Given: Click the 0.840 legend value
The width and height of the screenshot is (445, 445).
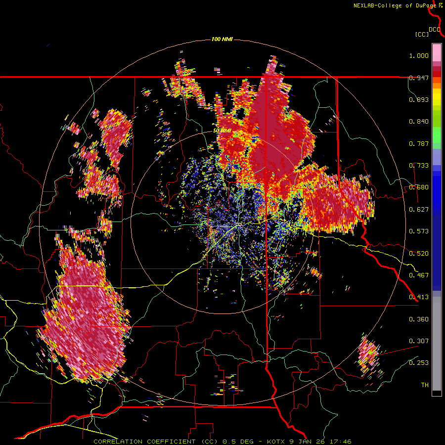Looking at the screenshot, I should click(419, 122).
